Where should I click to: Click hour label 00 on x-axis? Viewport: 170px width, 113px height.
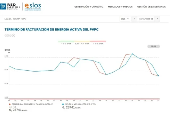9,101
